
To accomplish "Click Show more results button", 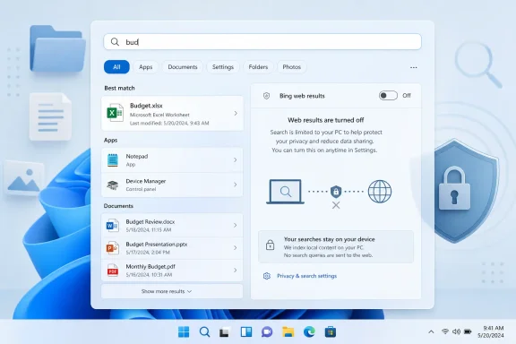I will pos(172,291).
